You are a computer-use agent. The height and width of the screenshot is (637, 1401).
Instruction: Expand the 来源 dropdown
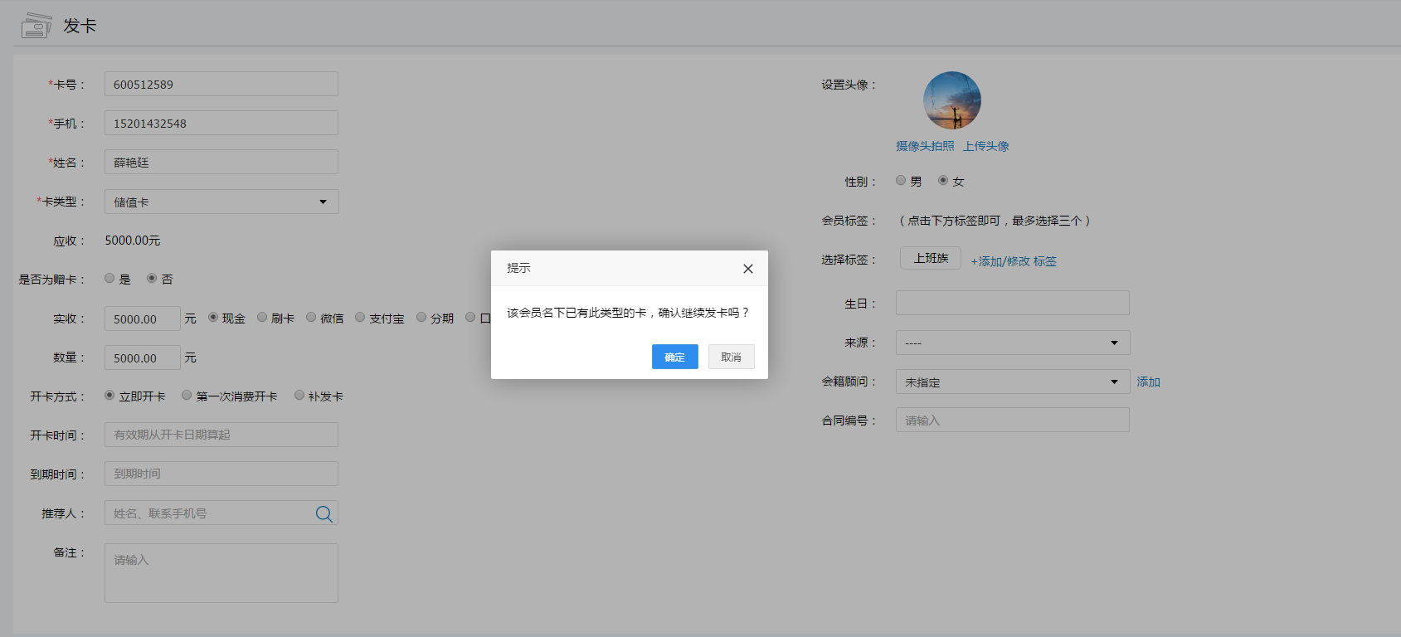coord(1012,343)
